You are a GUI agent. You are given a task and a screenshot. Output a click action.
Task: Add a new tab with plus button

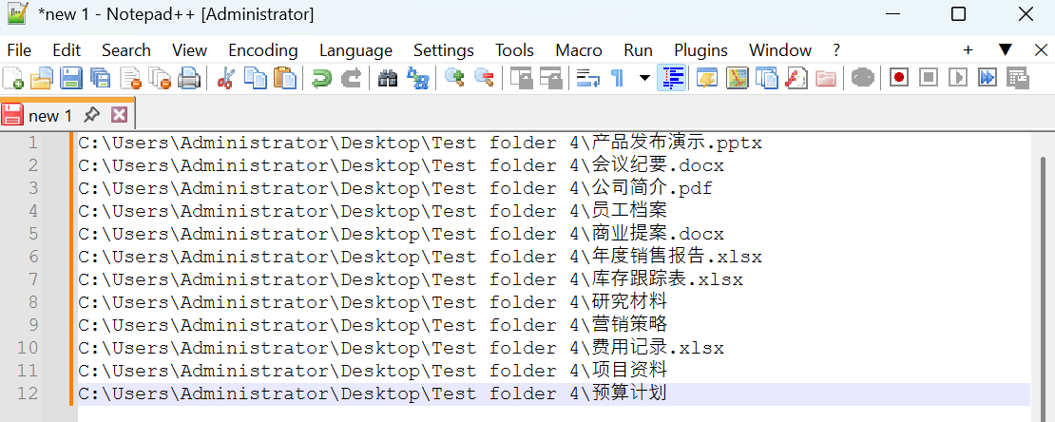pos(969,50)
